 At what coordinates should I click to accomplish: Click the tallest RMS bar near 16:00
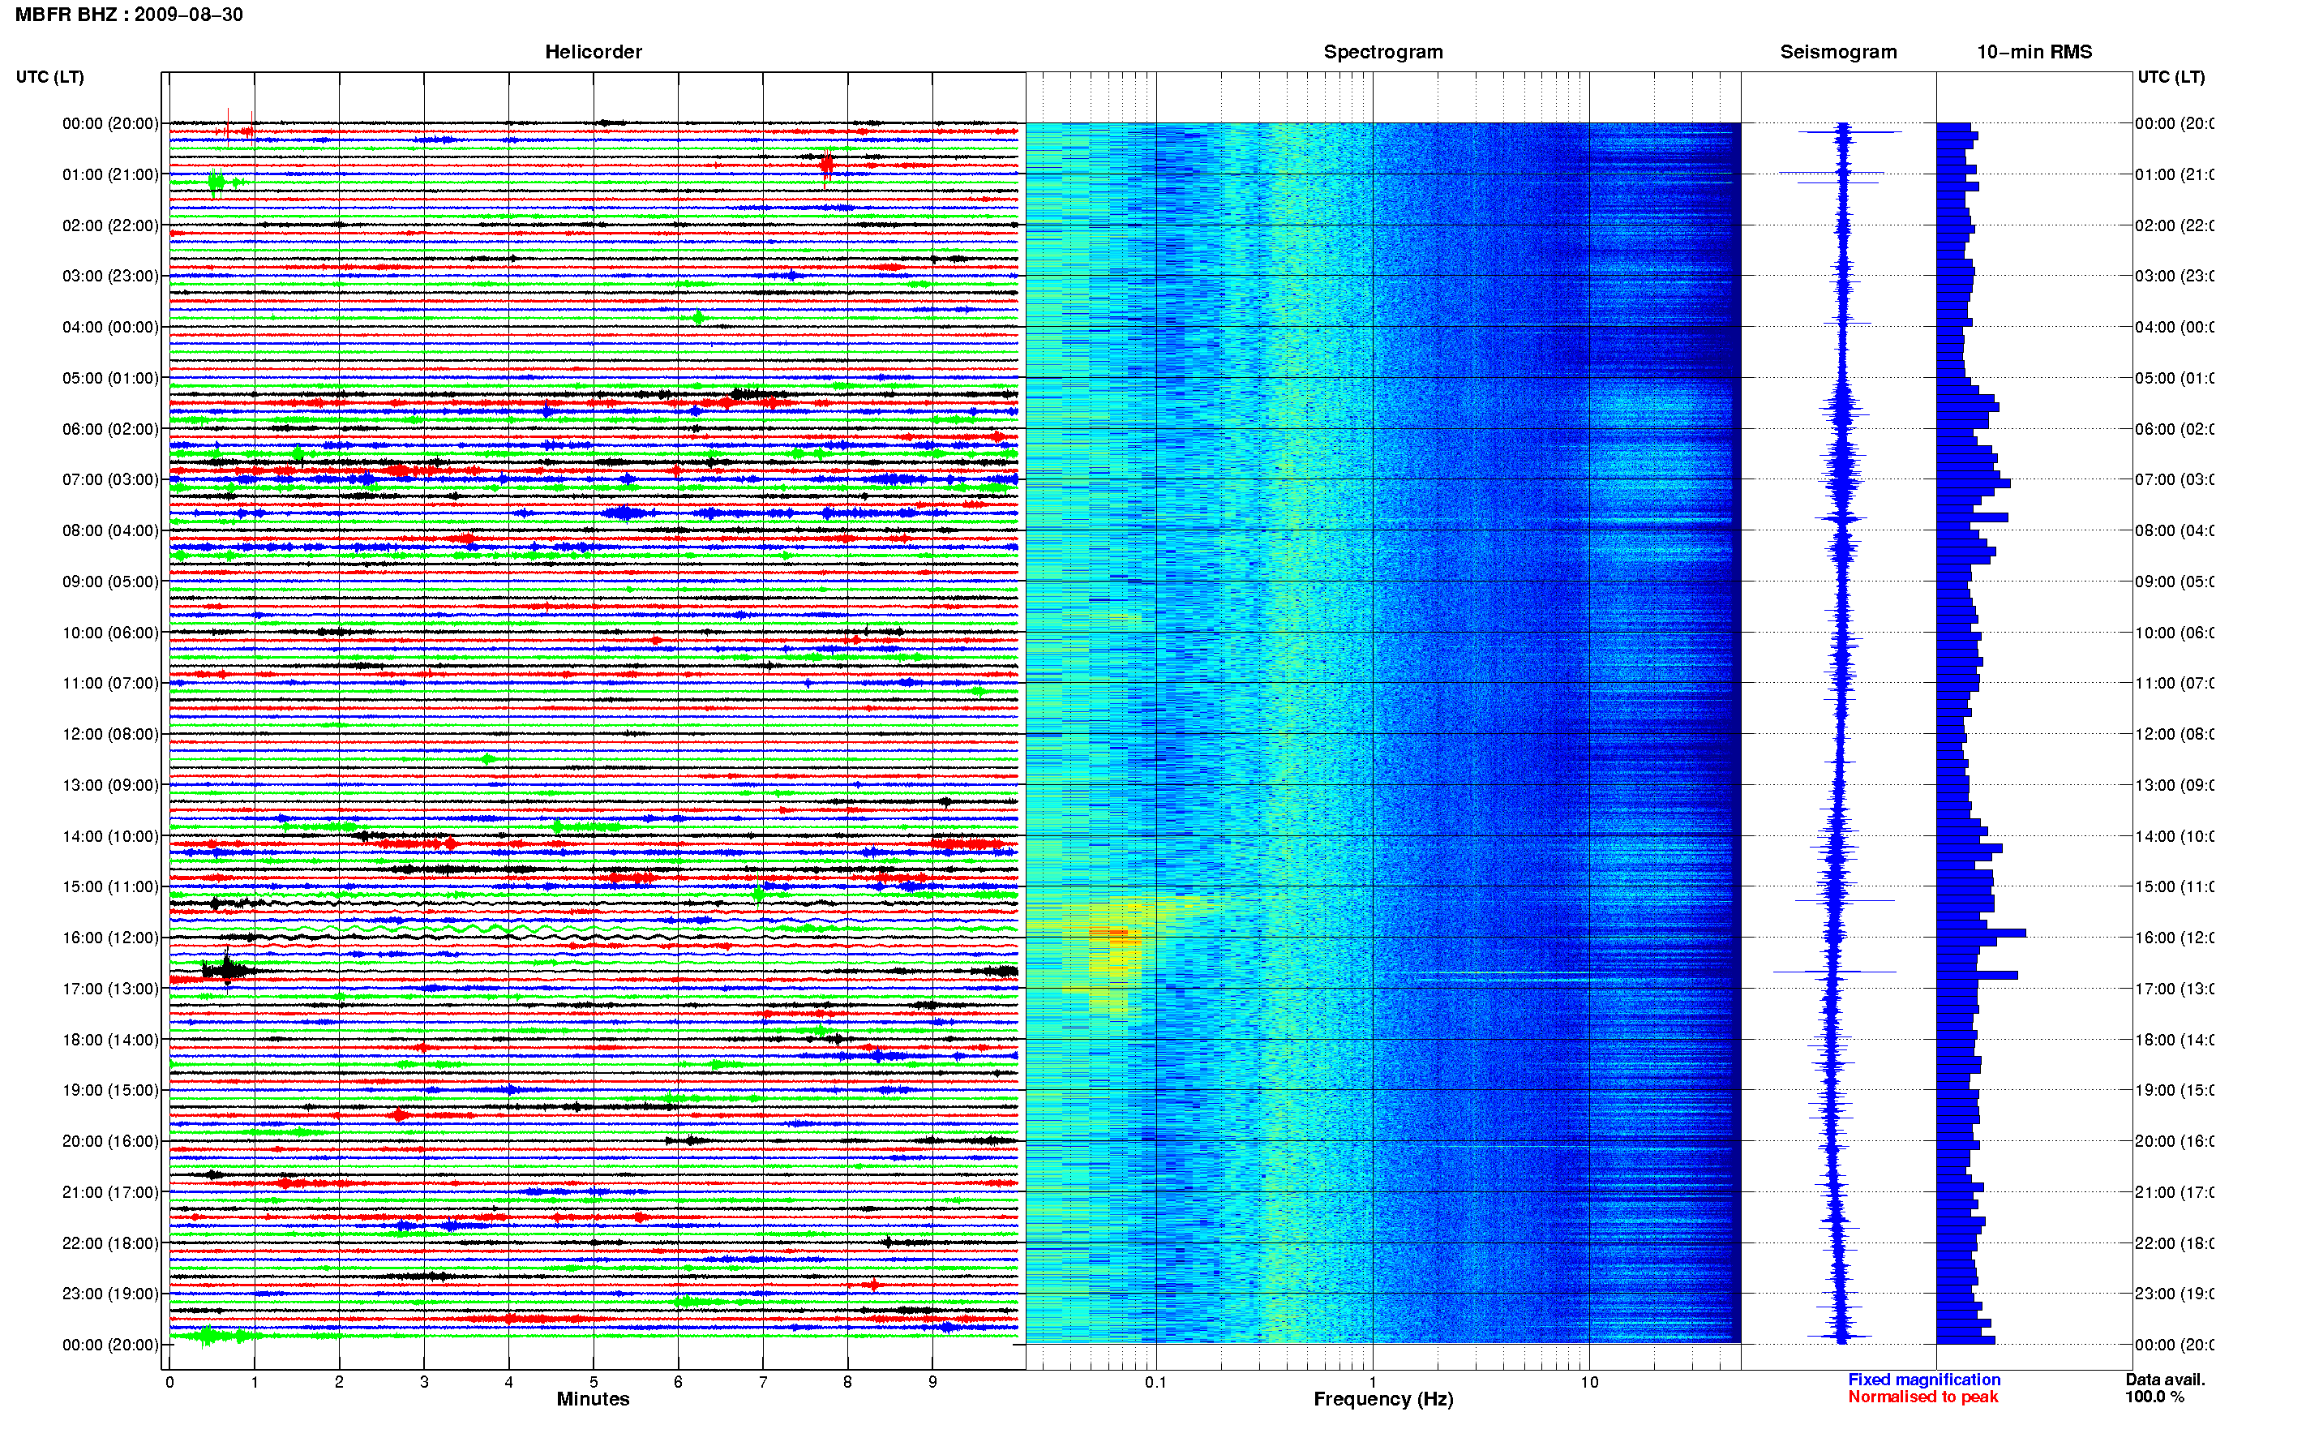tap(1981, 933)
